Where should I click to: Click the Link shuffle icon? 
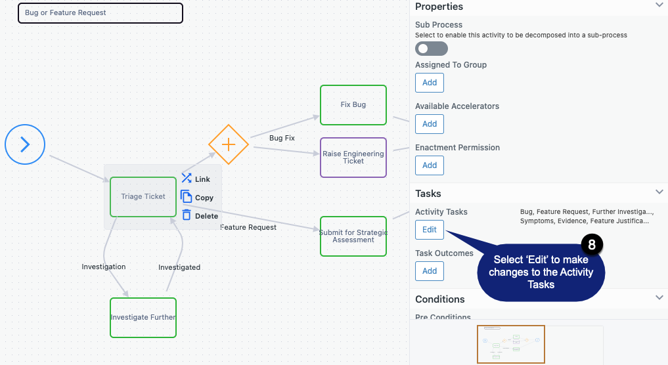coord(186,179)
